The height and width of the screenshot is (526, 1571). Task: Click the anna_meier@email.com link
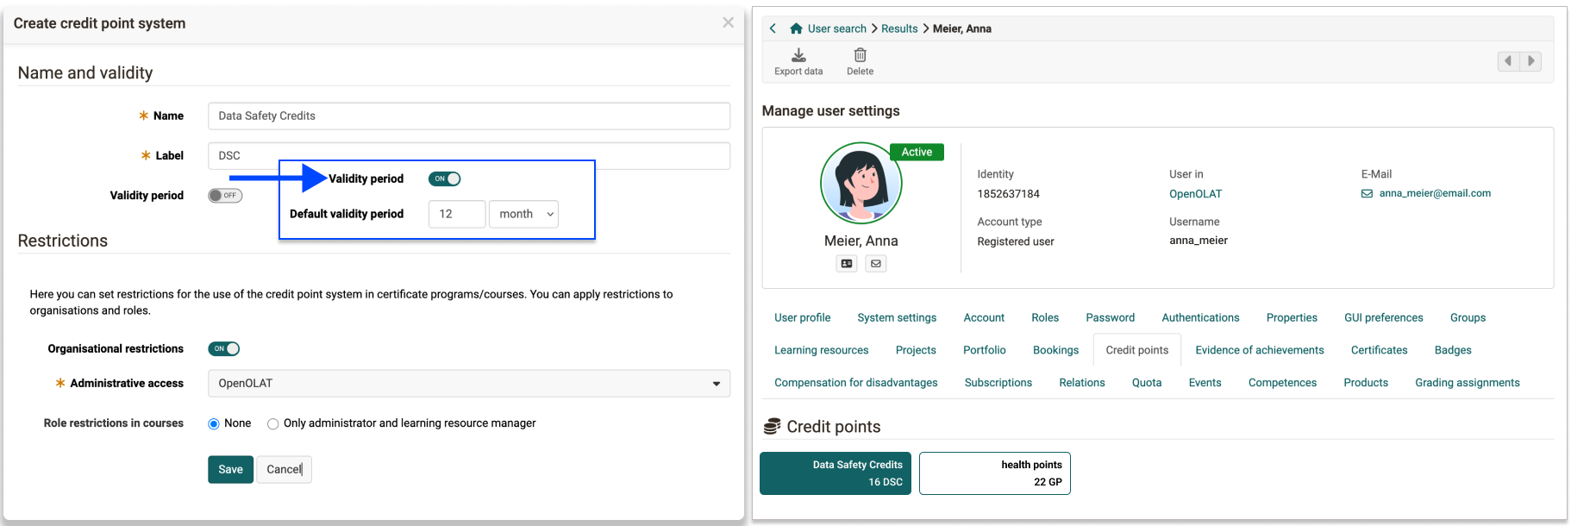pos(1434,193)
